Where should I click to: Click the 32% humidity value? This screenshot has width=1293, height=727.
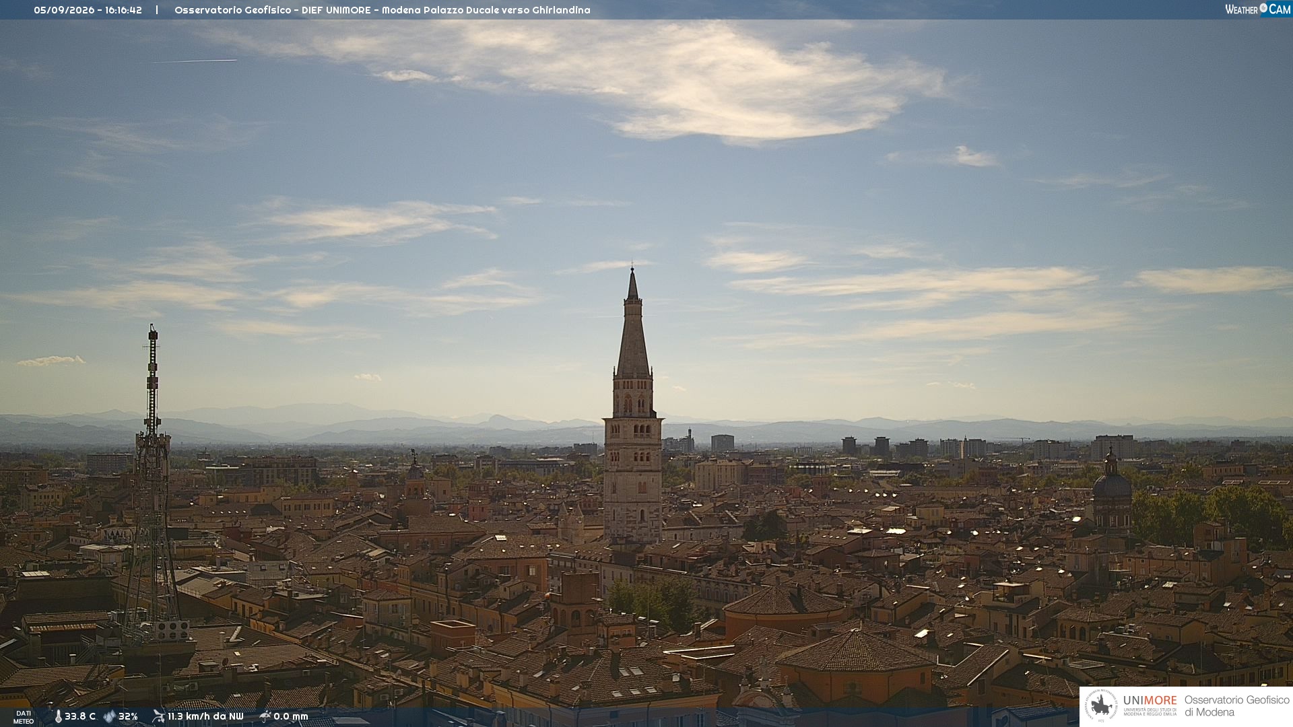(128, 716)
